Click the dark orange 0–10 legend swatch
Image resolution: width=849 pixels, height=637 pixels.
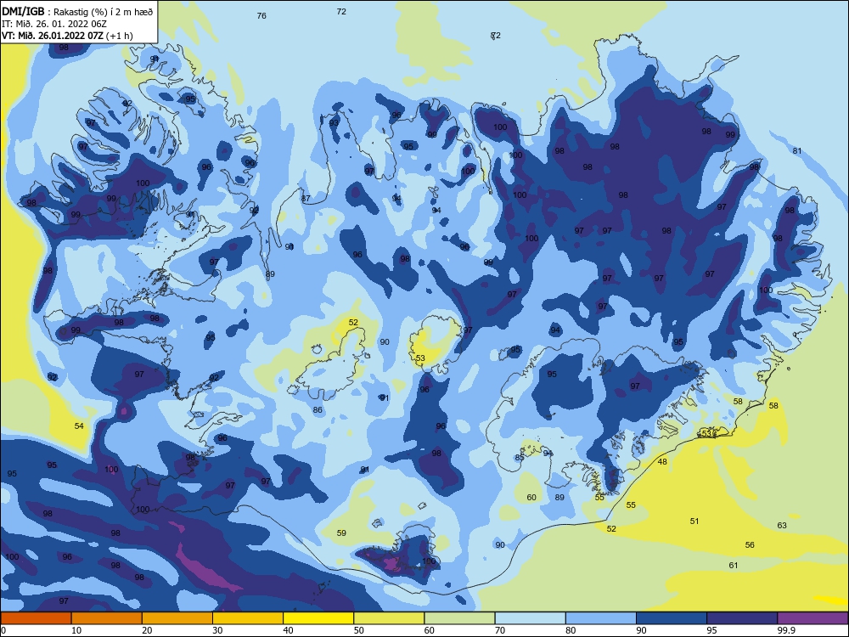tap(36, 618)
